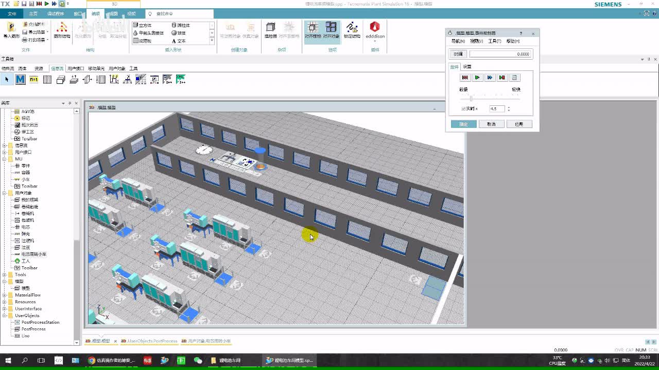Open the 用户接口 toolbox tab
This screenshot has width=659, height=370.
(x=76, y=68)
